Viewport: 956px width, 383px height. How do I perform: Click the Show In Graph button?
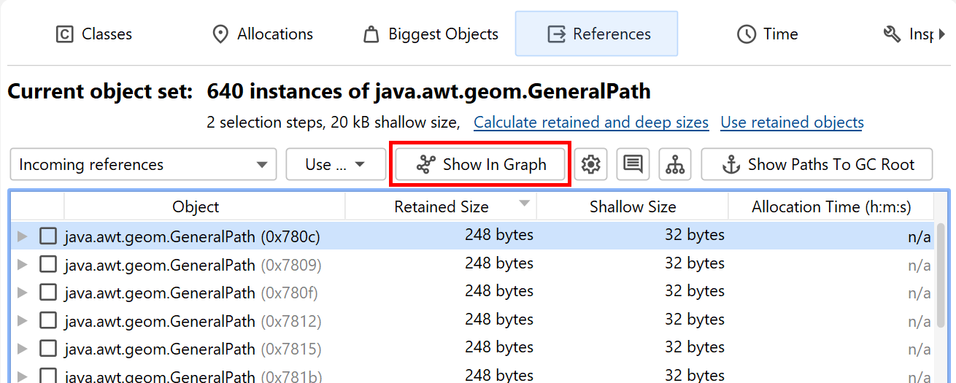(481, 165)
